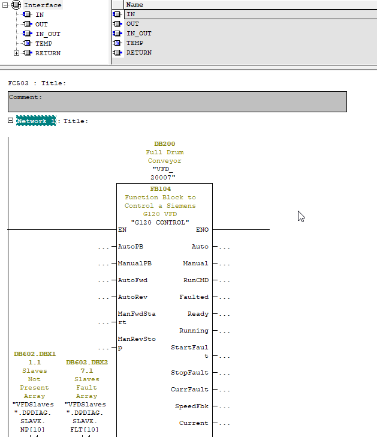Screen dimensions: 377x437
Task: Click IN_OUT row icon in Name table
Action: [x=117, y=34]
